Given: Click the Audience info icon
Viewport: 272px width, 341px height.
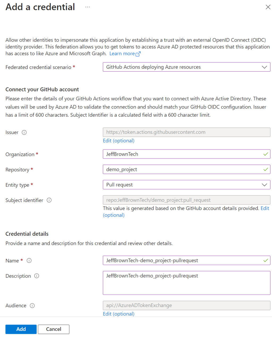Looking at the screenshot, I should point(32,306).
